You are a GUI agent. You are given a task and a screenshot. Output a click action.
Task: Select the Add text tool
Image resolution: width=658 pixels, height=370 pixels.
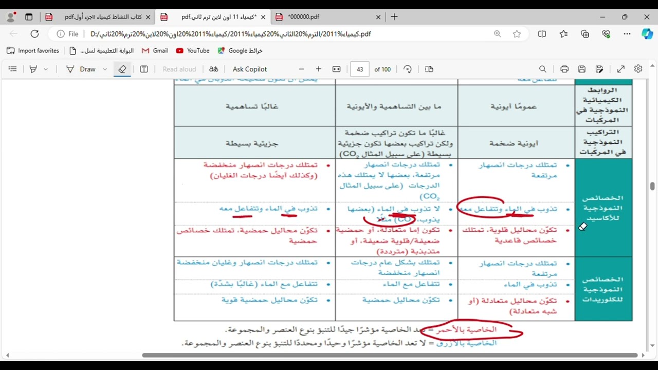(x=144, y=69)
